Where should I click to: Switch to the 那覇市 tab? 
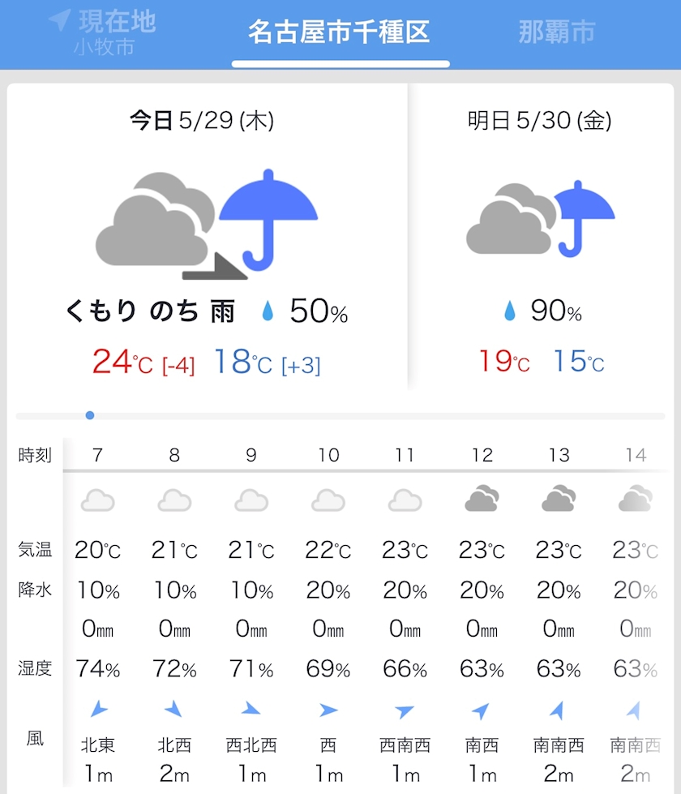tap(556, 32)
